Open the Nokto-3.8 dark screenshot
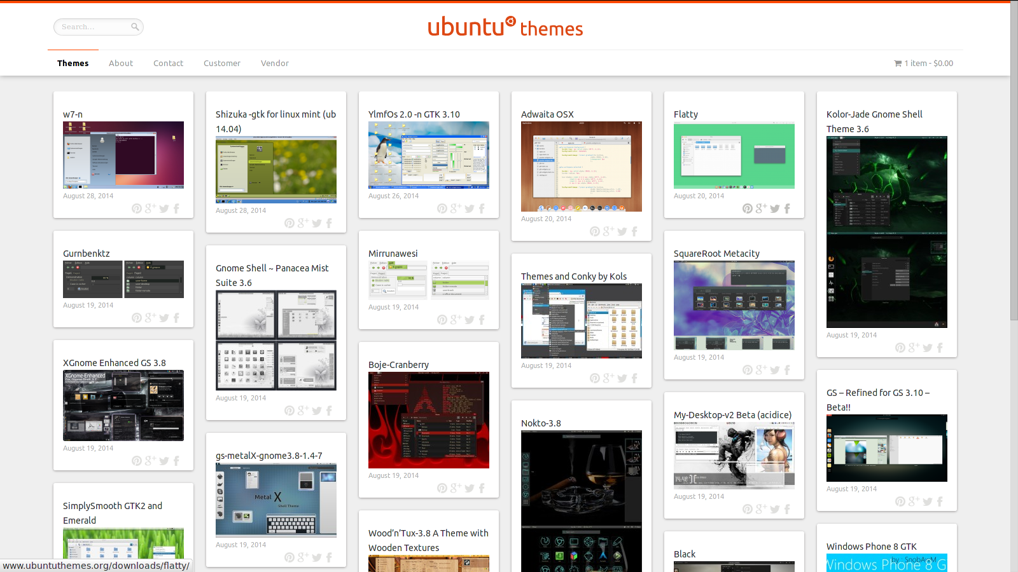The width and height of the screenshot is (1018, 572). [582, 501]
